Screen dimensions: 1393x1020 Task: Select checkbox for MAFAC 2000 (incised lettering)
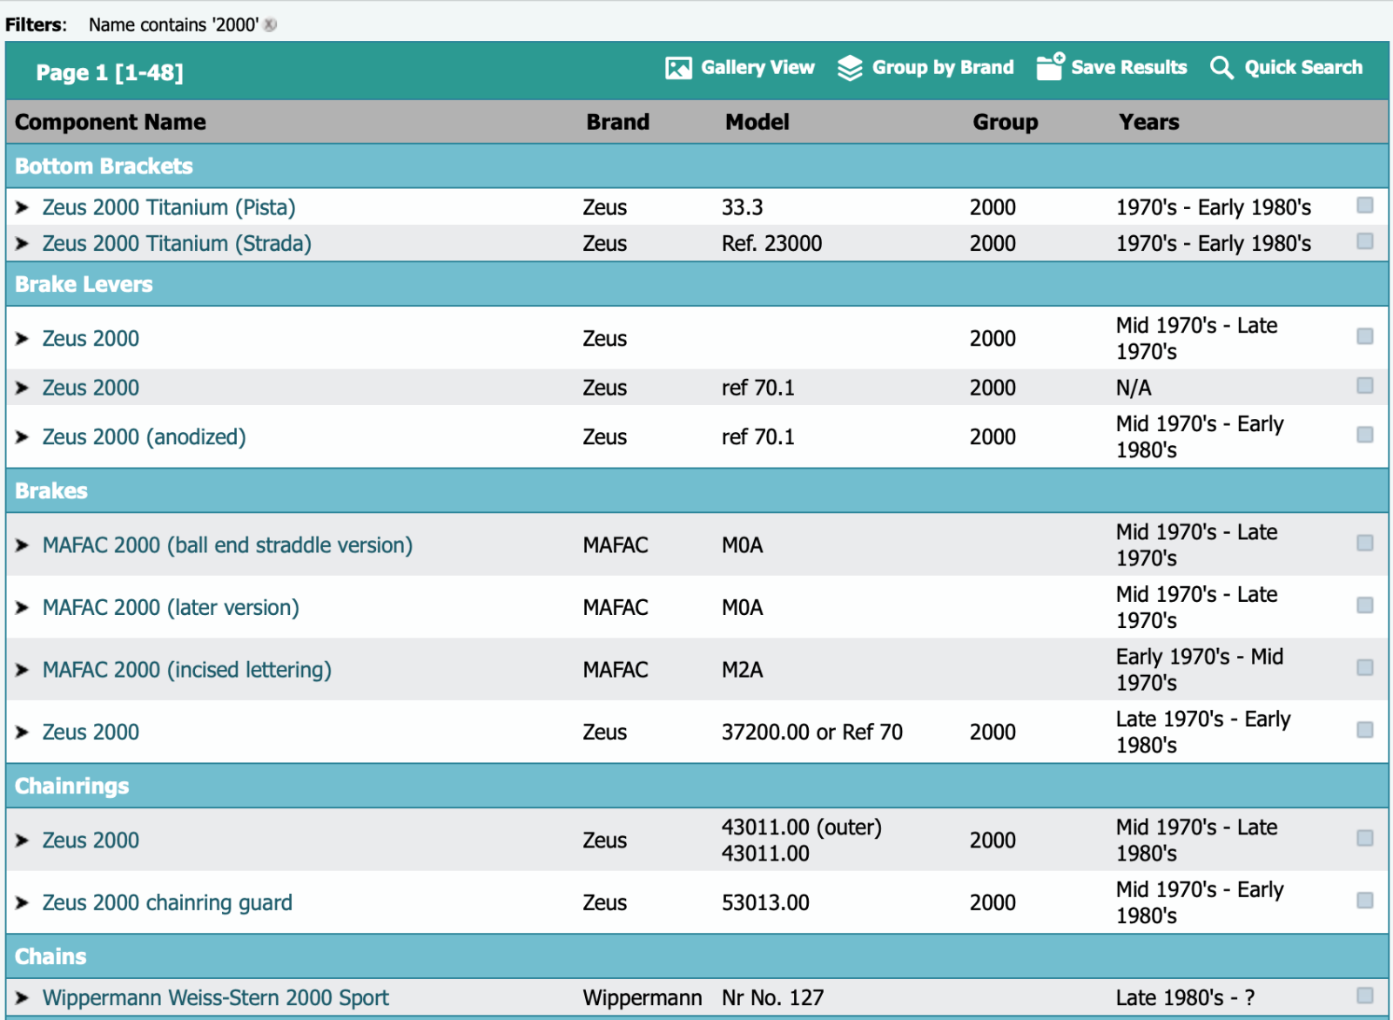pyautogui.click(x=1364, y=668)
